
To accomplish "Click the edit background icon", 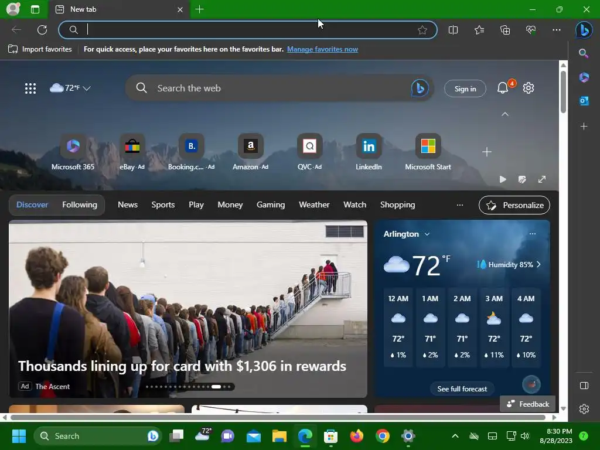I will coord(522,179).
